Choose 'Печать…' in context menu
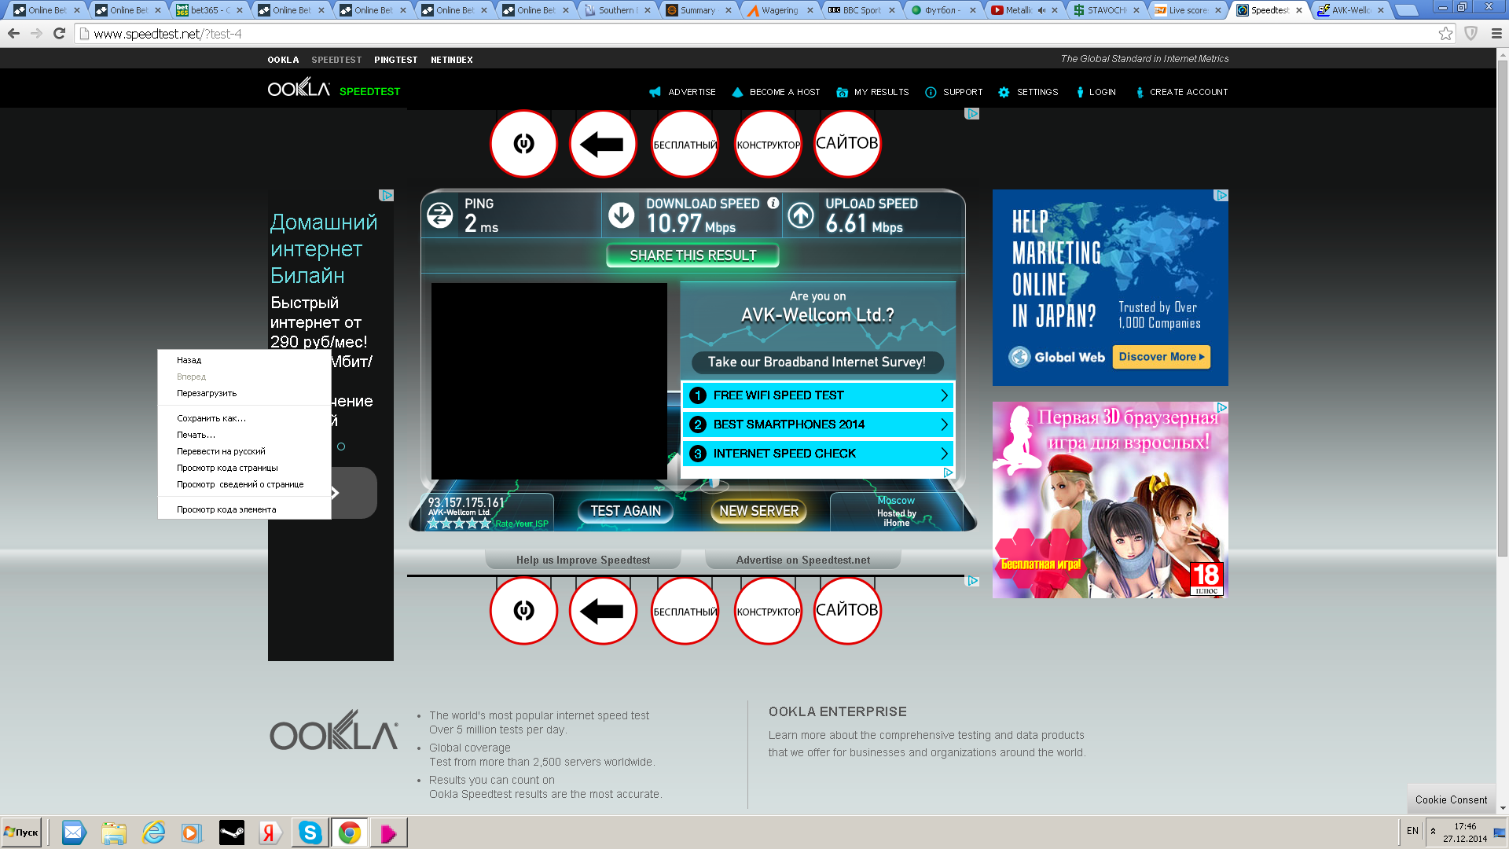The height and width of the screenshot is (849, 1509). pyautogui.click(x=244, y=435)
